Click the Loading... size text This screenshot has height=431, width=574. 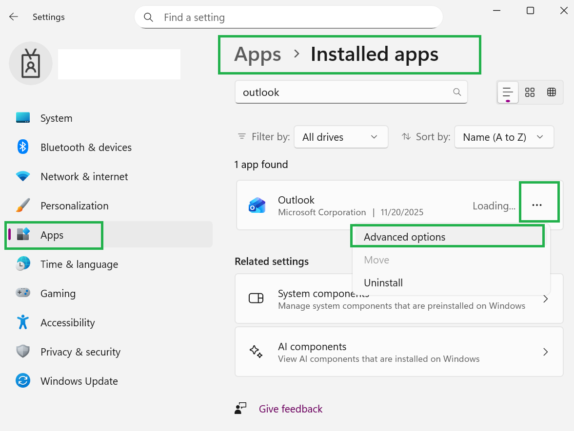pos(494,206)
